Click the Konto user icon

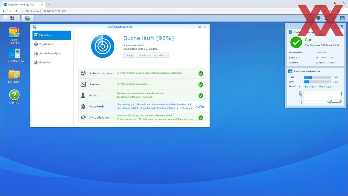point(83,95)
